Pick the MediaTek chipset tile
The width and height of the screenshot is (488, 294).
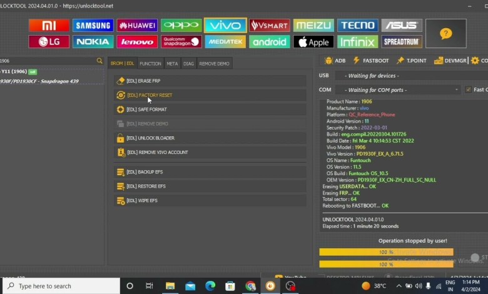click(x=225, y=42)
